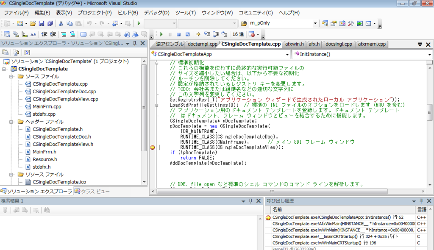This screenshot has width=434, height=250.
Task: Click the Increase Indent icon
Action: 53,34
